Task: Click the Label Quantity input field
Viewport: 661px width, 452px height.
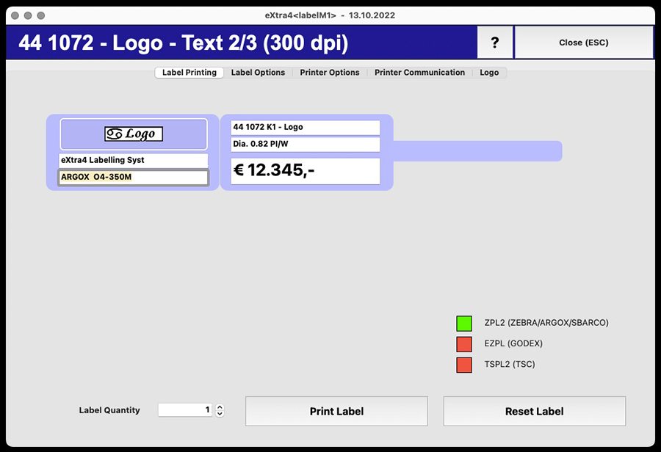Action: click(185, 410)
